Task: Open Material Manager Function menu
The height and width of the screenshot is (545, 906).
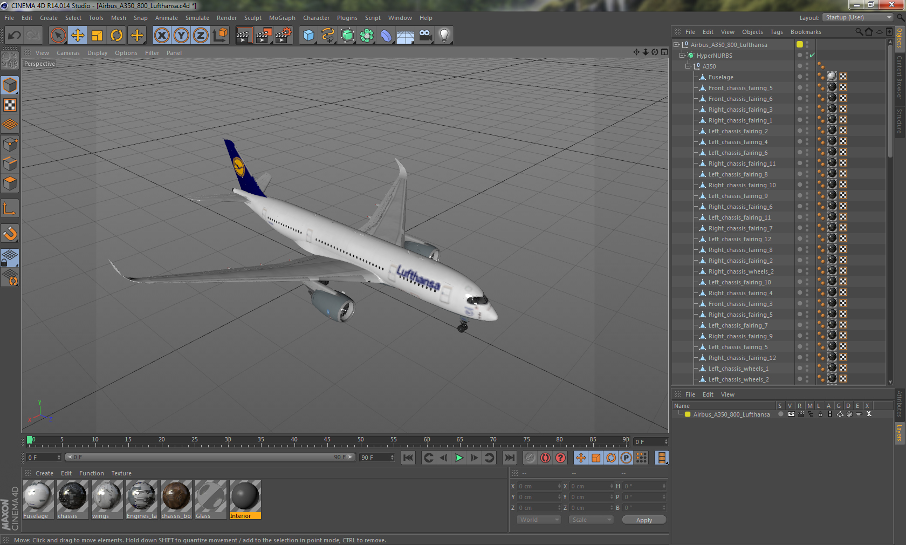Action: [x=91, y=473]
